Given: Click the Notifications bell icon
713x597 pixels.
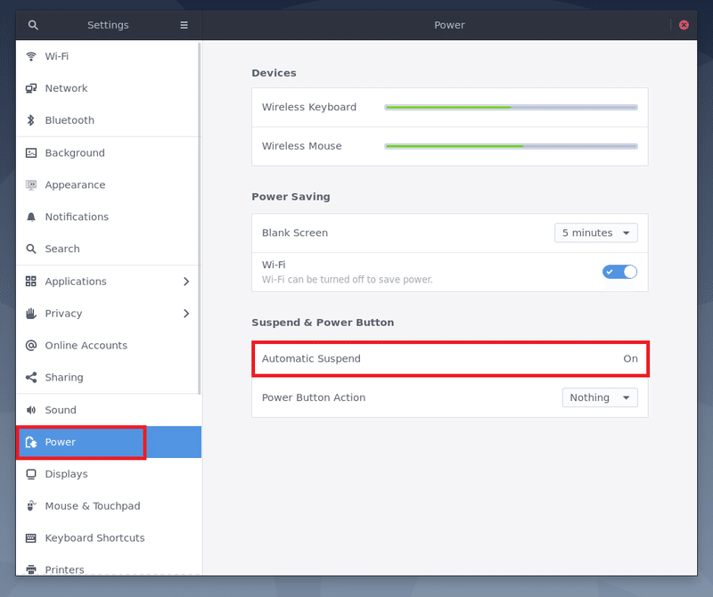Looking at the screenshot, I should 31,217.
